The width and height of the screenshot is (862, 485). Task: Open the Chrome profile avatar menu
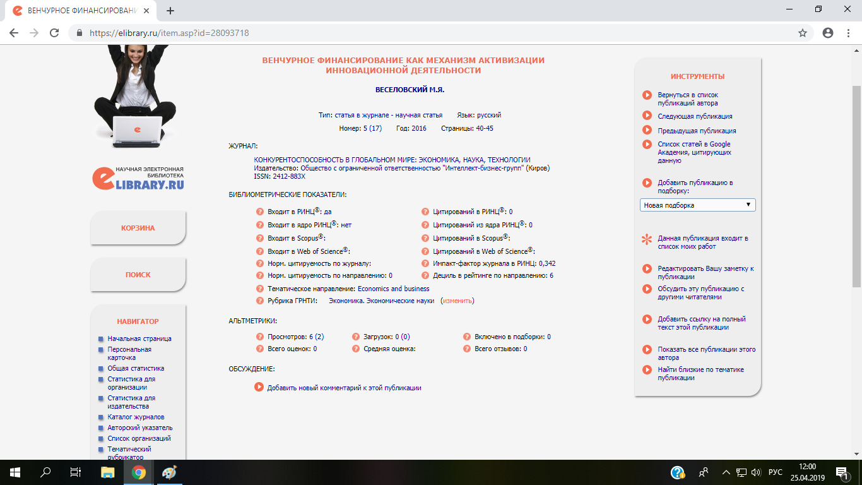(828, 33)
